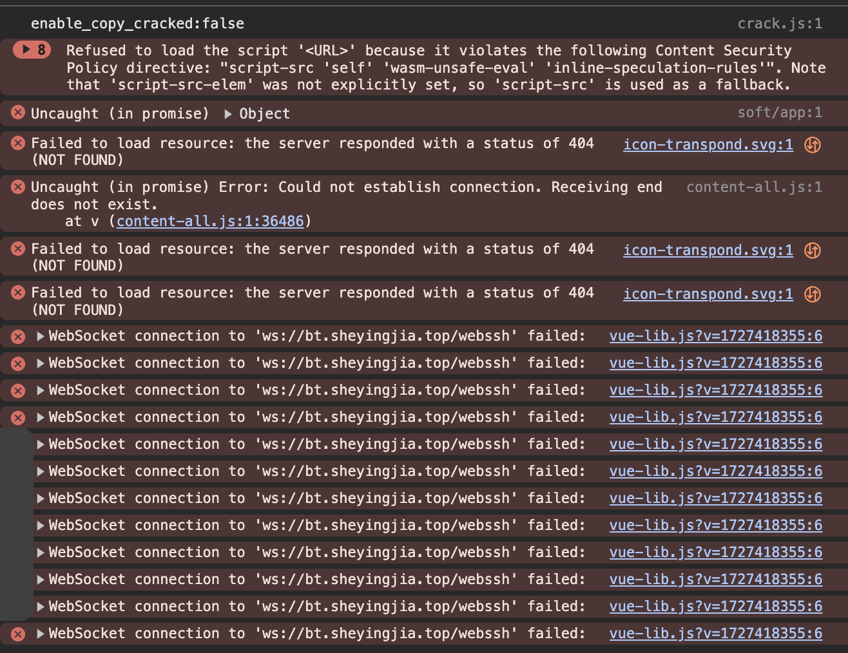Viewport: 848px width, 653px height.
Task: Open content-all.js:1 source on the right
Action: pos(754,187)
